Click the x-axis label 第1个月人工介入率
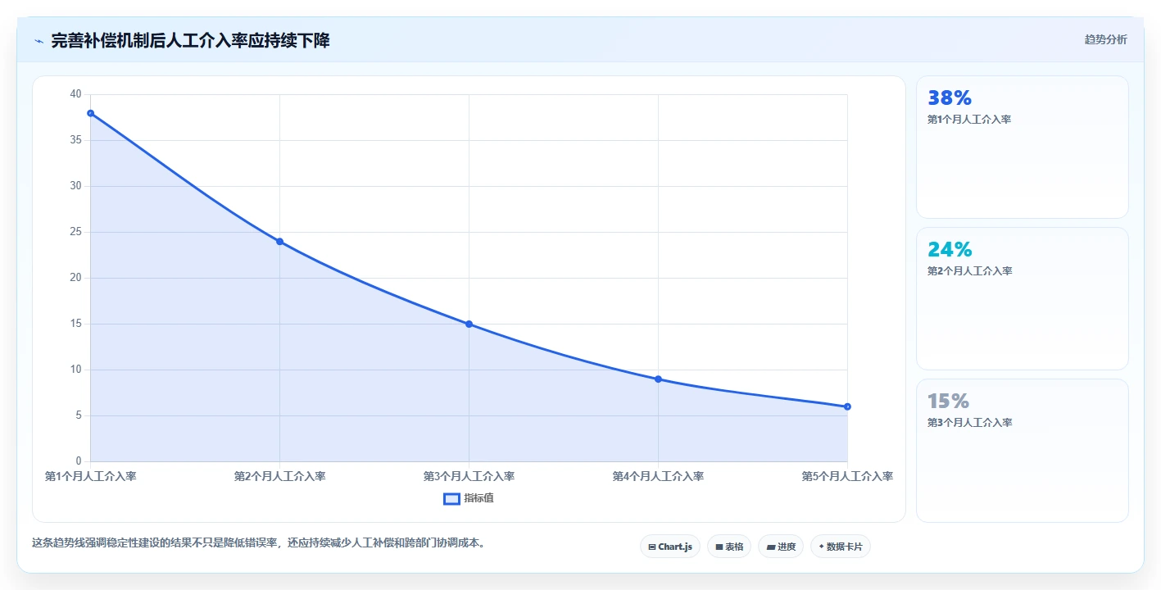Screen dimensions: 1161x590 pos(90,476)
